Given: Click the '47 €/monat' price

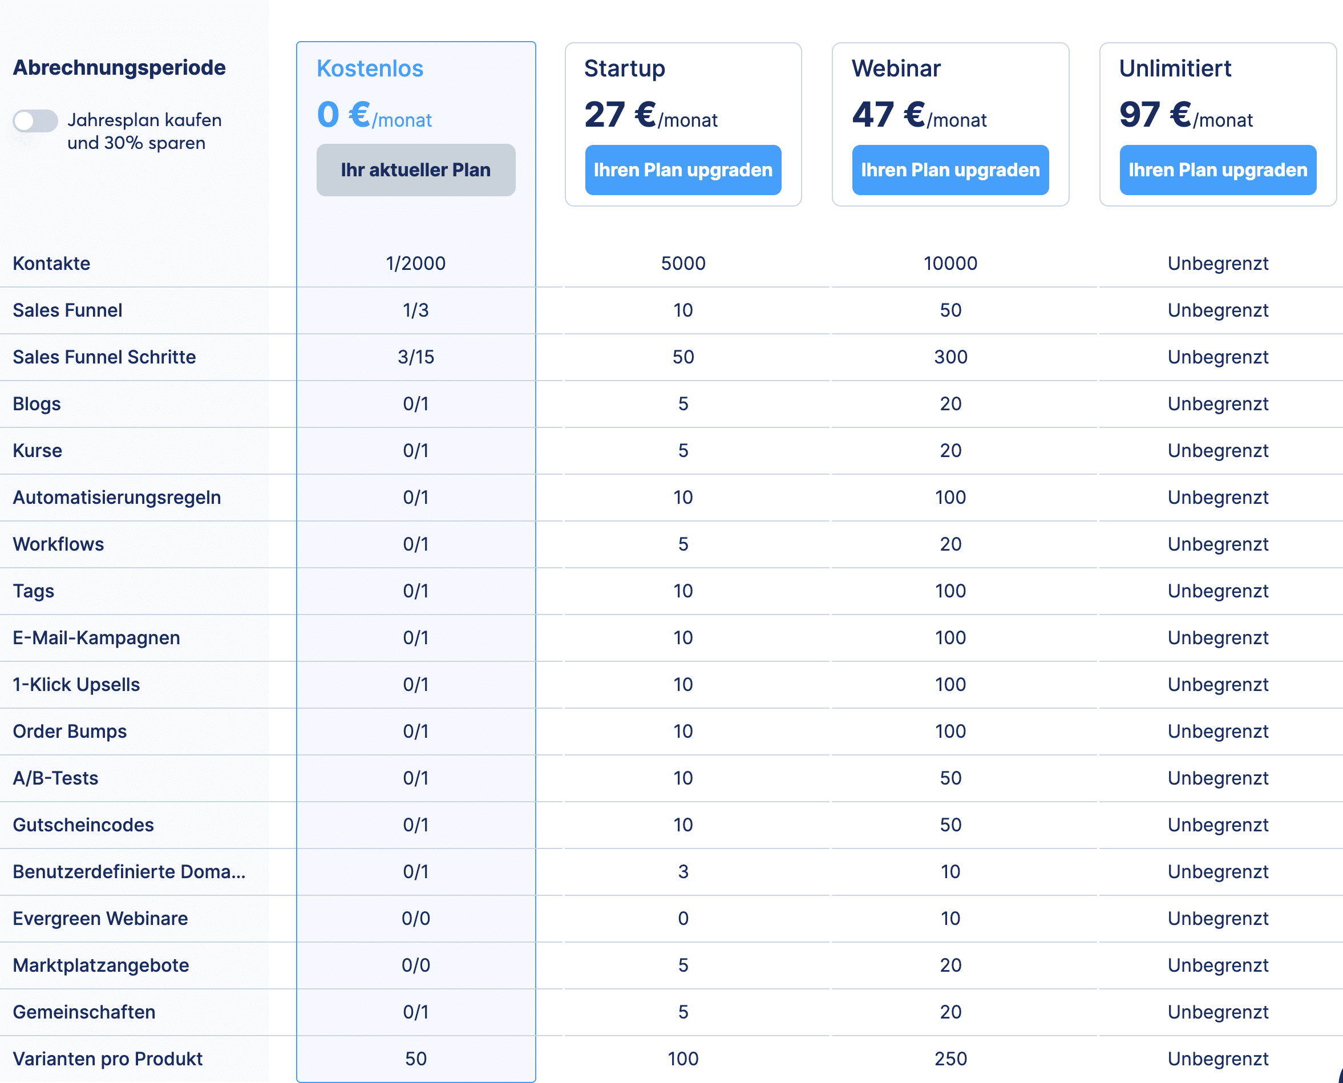Looking at the screenshot, I should tap(920, 115).
